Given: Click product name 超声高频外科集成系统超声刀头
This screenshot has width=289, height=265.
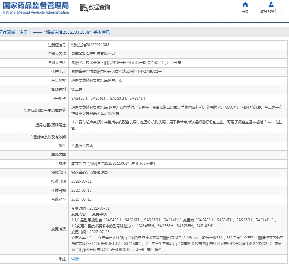Looking at the screenshot, I should coord(96,81).
